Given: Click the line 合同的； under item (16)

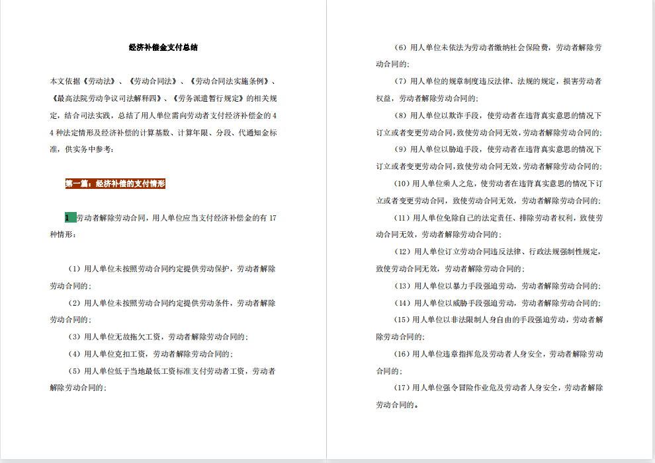Looking at the screenshot, I should 389,371.
